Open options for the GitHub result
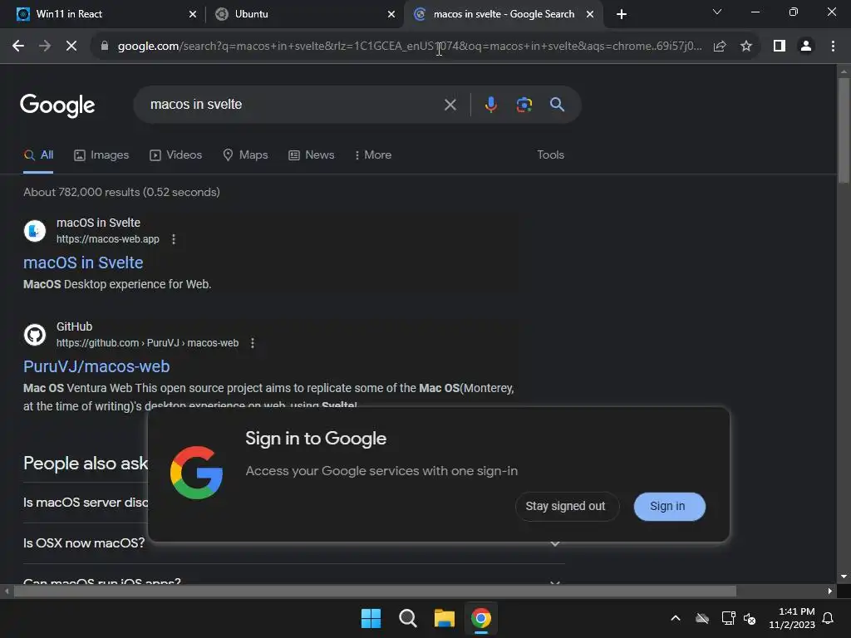 click(x=253, y=343)
